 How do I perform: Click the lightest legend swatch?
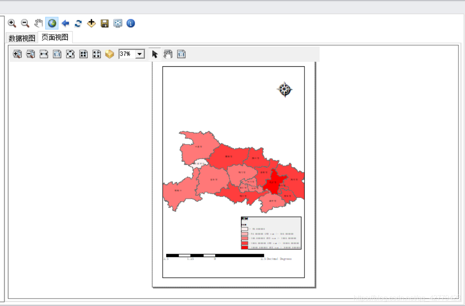(x=244, y=229)
